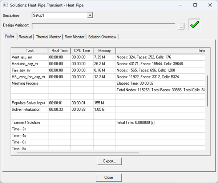Click the Design Variation input field
This screenshot has width=218, height=183.
pyautogui.click(x=104, y=26)
